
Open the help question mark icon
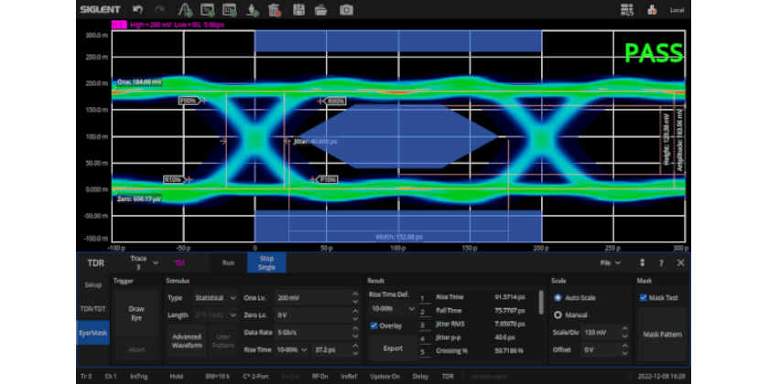coord(661,263)
